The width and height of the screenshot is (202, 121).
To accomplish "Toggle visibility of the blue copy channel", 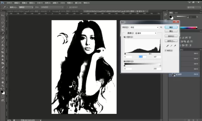I will point(170,75).
